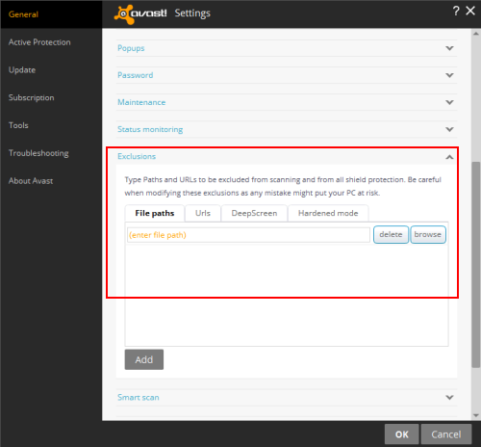Expand the Status monitoring chevron
This screenshot has width=481, height=447.
coord(449,129)
